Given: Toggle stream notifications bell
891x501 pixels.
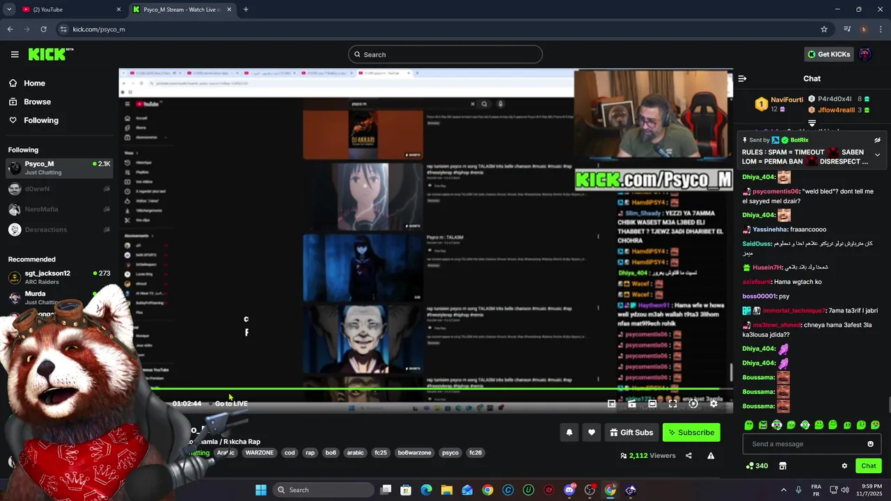Looking at the screenshot, I should coord(569,433).
